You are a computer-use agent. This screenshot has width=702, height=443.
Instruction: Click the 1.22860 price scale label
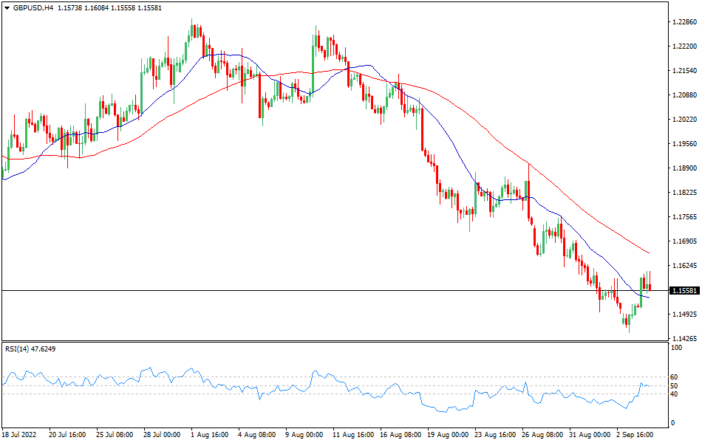(684, 22)
